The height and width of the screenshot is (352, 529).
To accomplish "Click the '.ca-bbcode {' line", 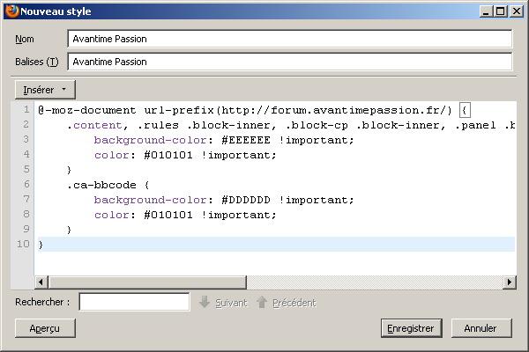I will 108,185.
